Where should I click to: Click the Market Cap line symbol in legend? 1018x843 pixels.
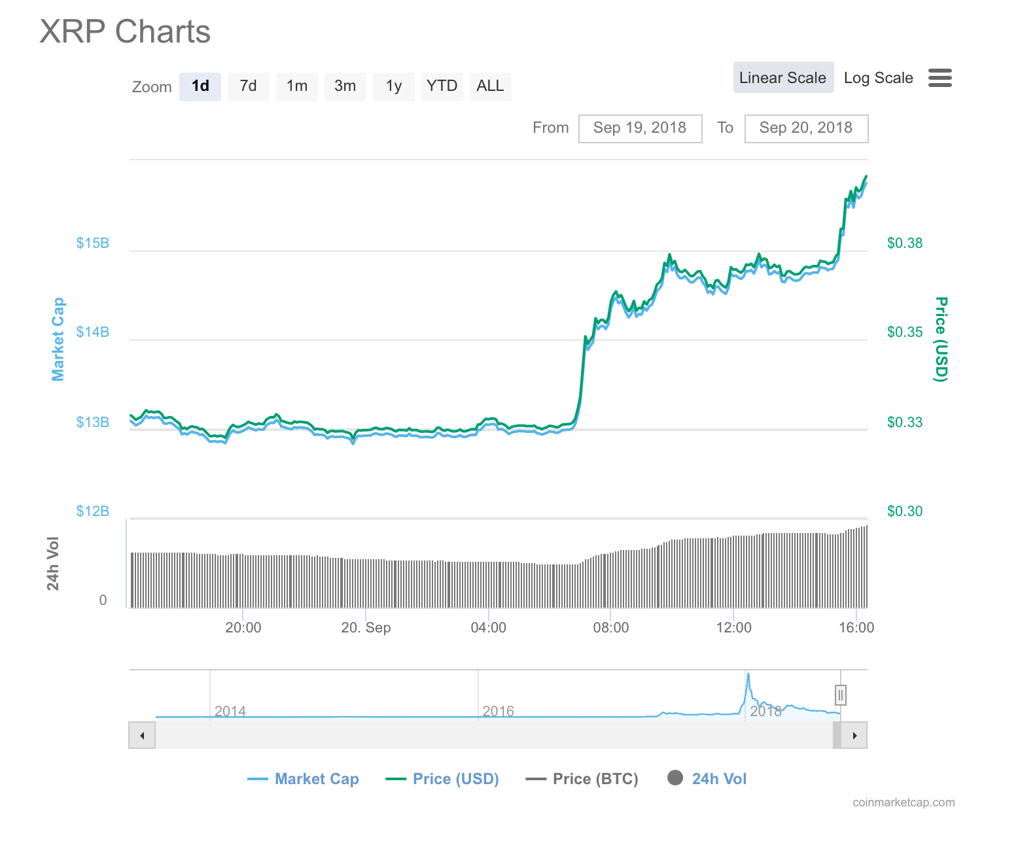pos(257,778)
